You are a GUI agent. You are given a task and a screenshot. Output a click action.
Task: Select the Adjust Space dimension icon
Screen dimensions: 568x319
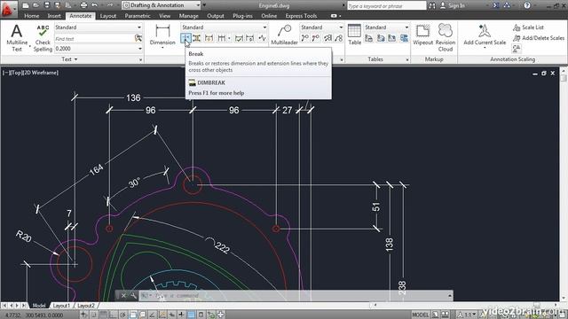[197, 37]
